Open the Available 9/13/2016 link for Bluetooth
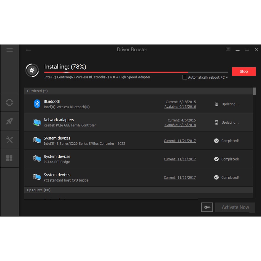 [x=180, y=106]
